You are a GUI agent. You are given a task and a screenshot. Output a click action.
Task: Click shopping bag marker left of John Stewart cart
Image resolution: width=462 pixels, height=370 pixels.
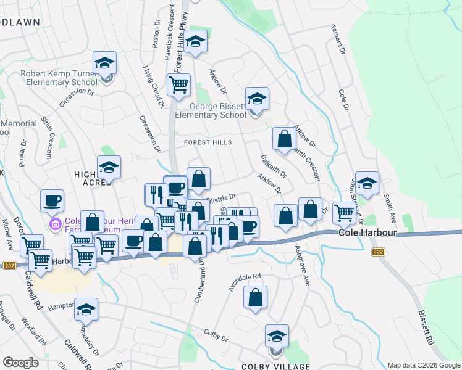[x=310, y=209]
